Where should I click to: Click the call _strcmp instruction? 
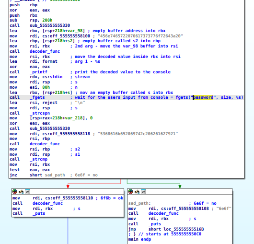tap(28, 159)
